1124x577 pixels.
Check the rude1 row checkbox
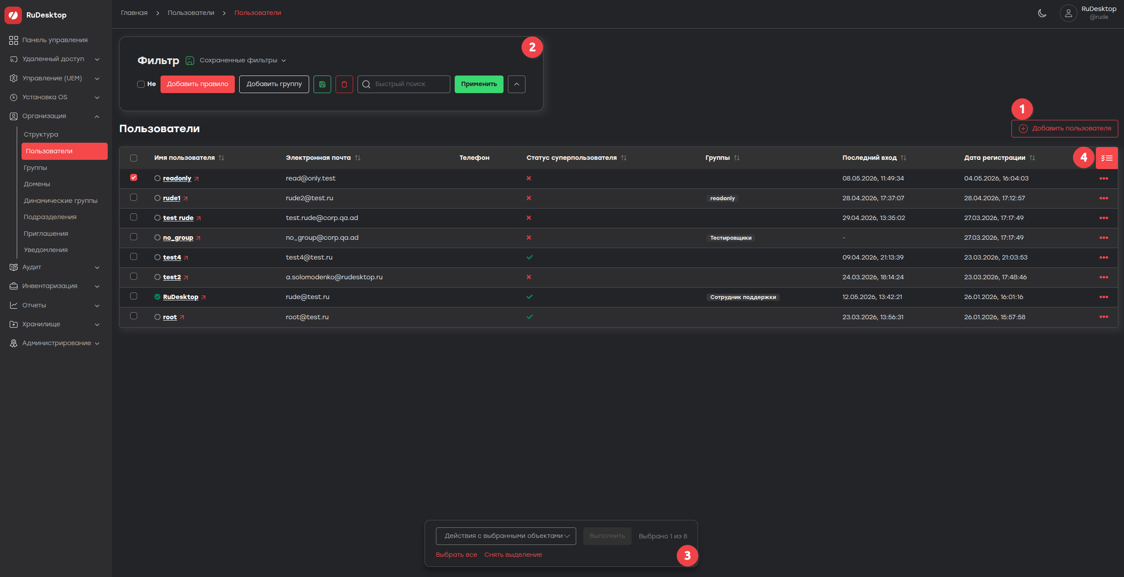tap(134, 197)
